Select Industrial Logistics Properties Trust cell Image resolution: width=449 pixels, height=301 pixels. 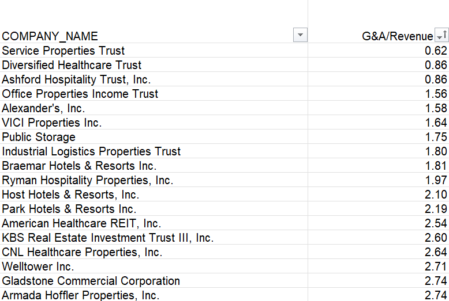pos(91,151)
